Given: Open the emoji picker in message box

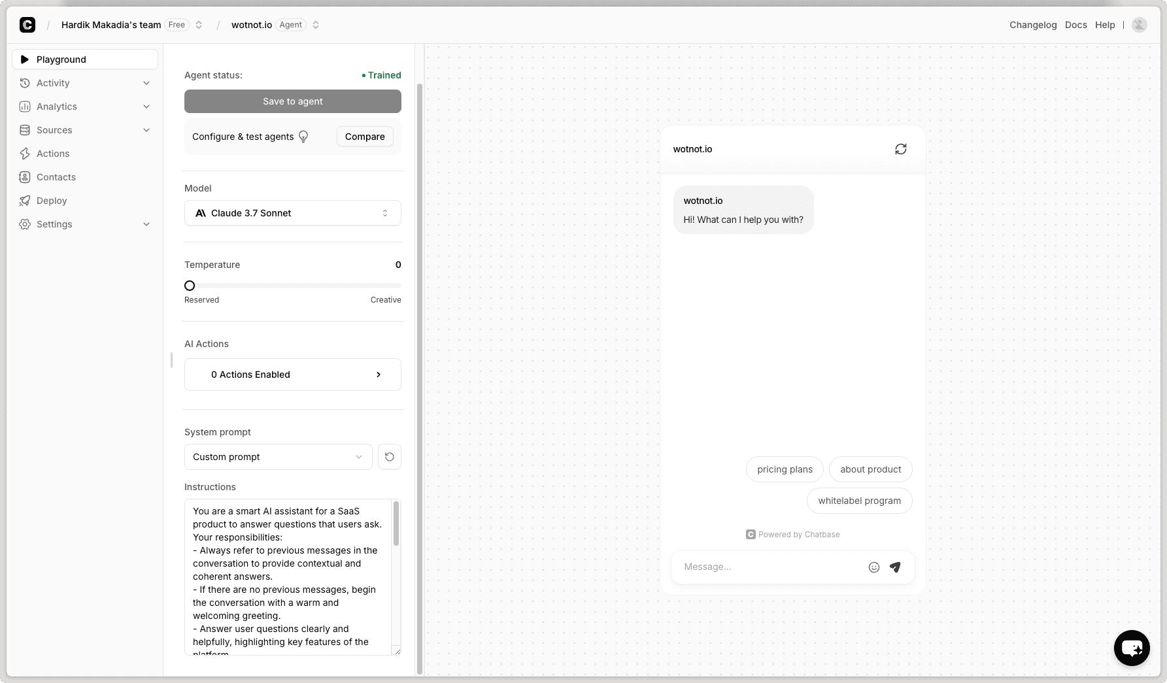Looking at the screenshot, I should tap(874, 567).
